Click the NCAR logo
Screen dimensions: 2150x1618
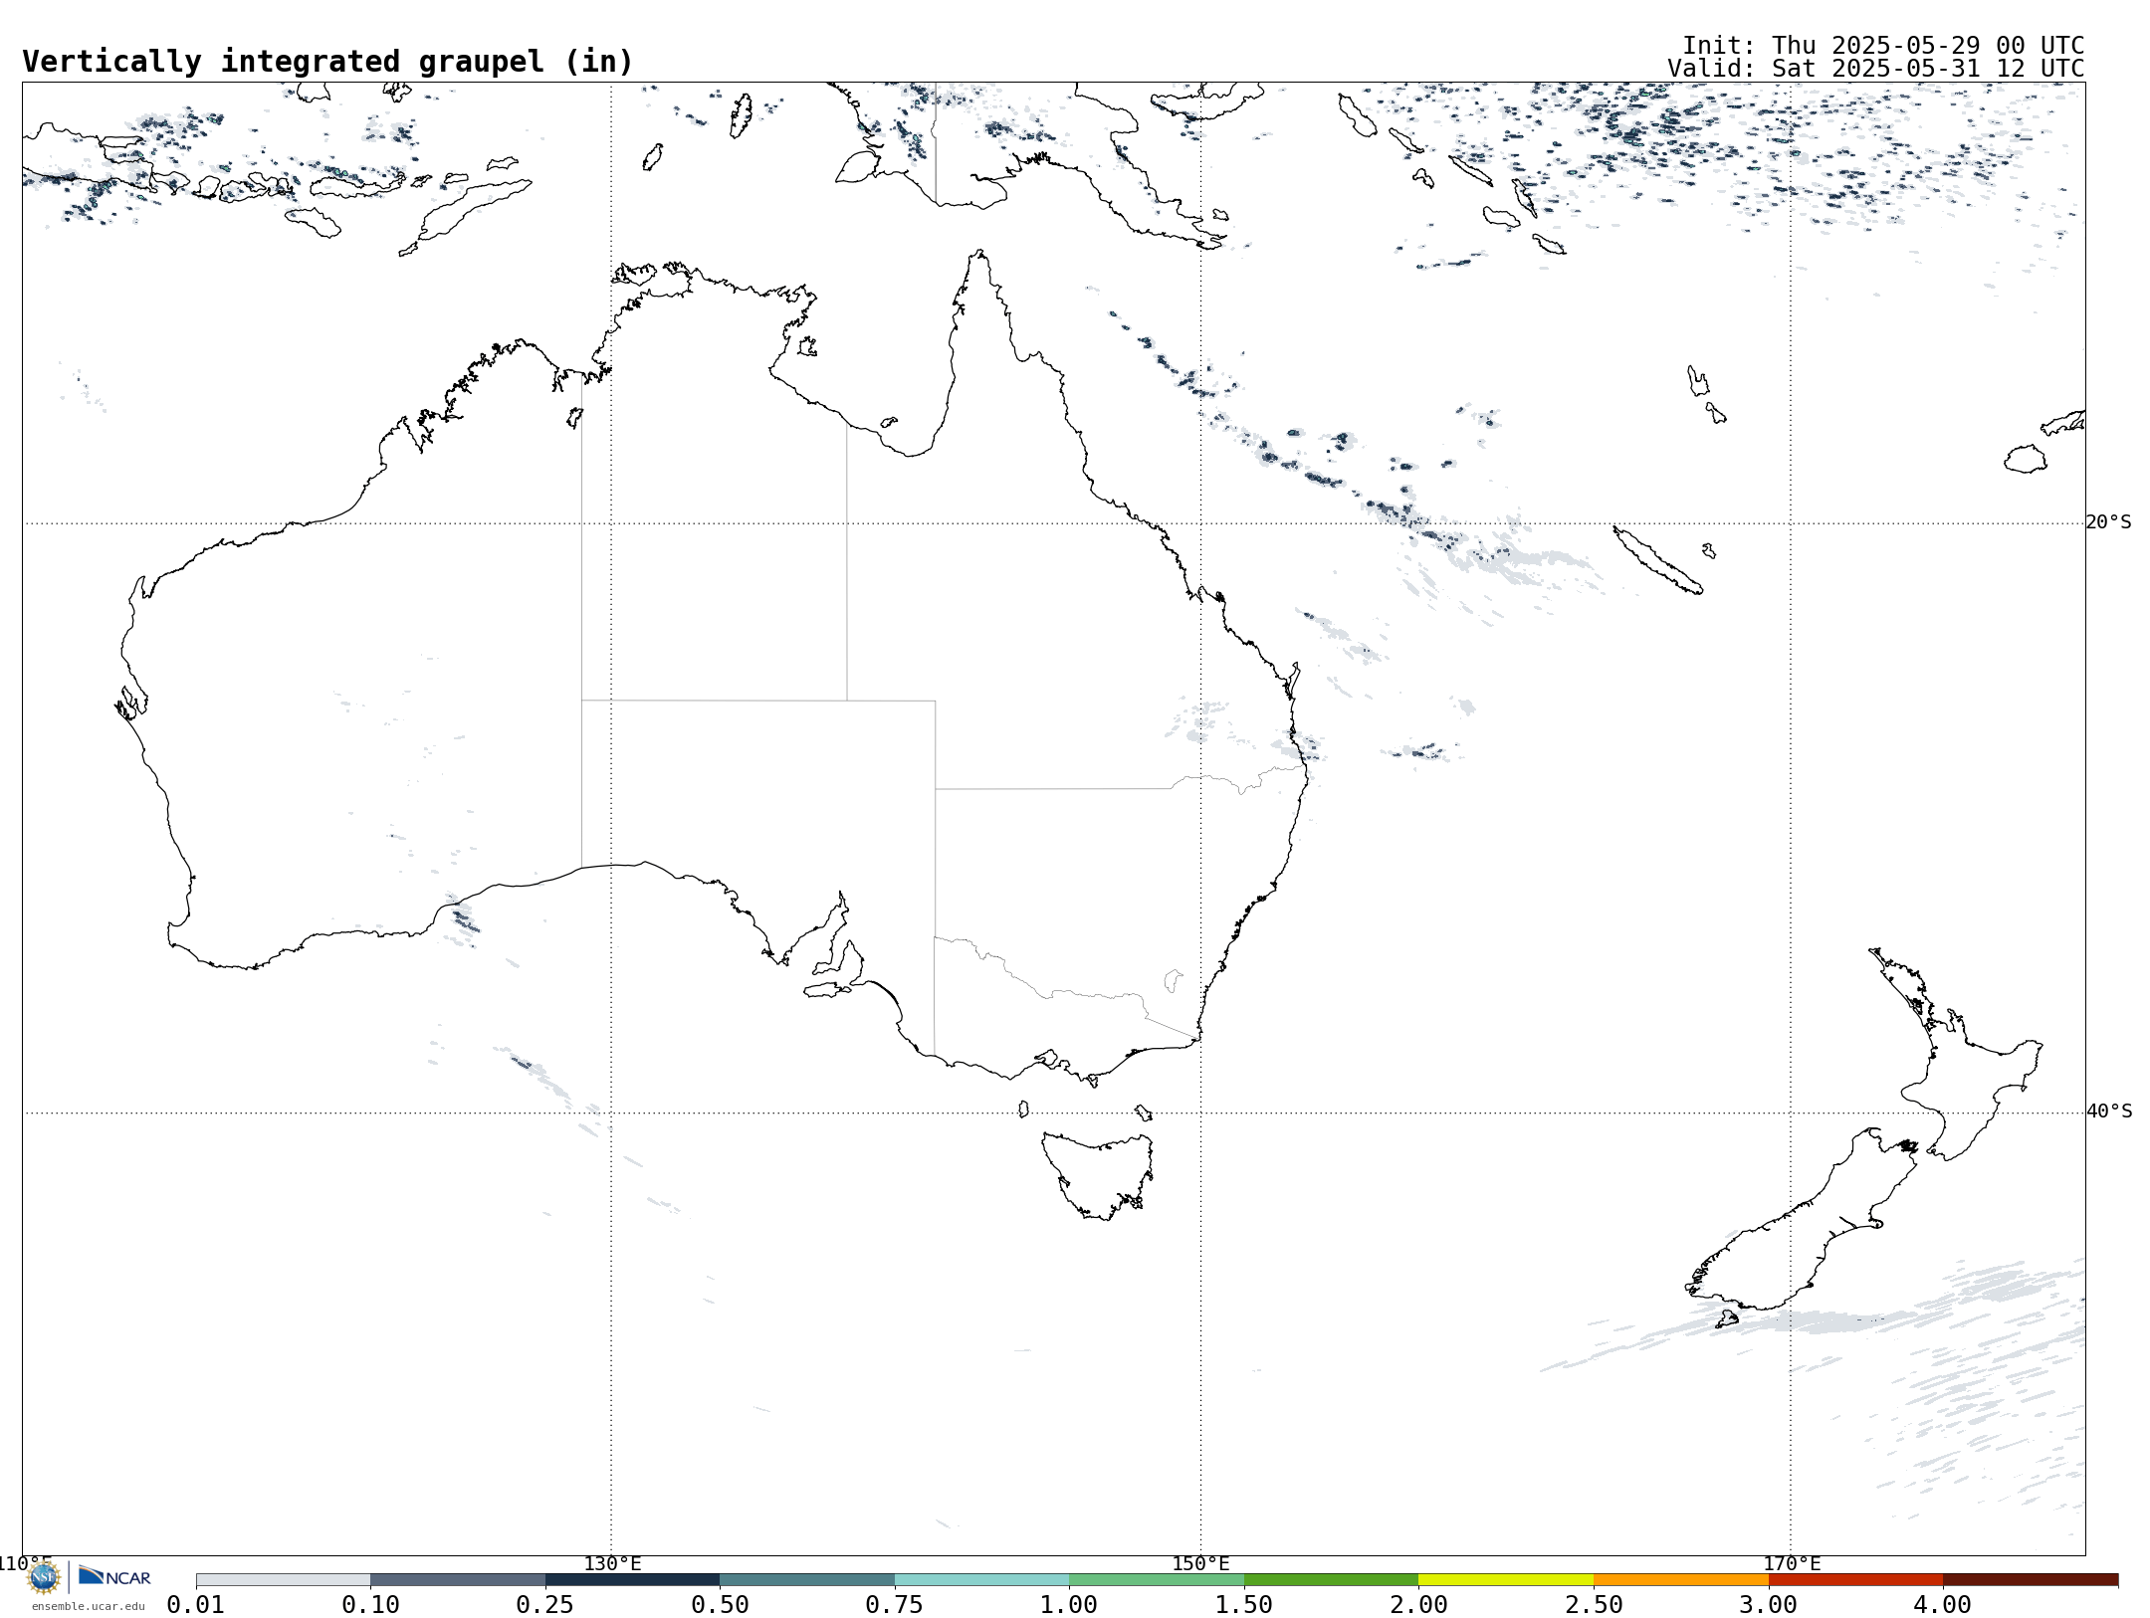115,1577
